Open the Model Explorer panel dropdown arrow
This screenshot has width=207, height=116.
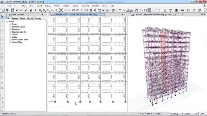(x=42, y=15)
